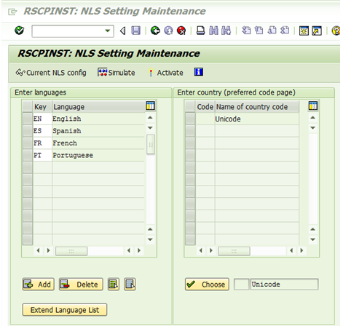
Task: Click the EN key cell
Action: click(42, 119)
